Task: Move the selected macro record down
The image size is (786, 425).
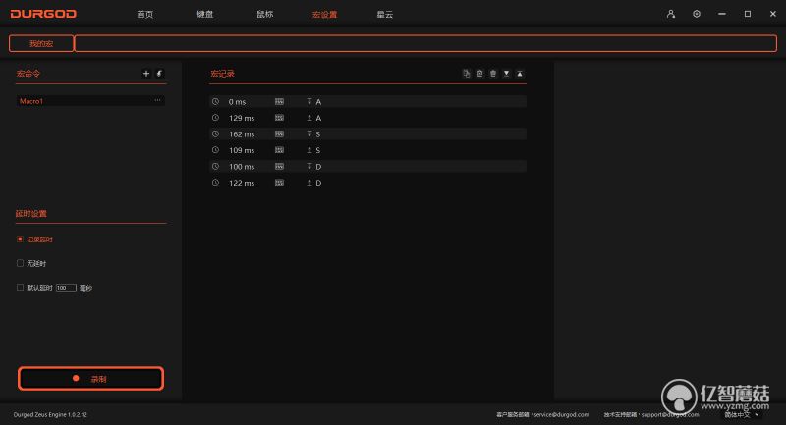Action: 507,74
